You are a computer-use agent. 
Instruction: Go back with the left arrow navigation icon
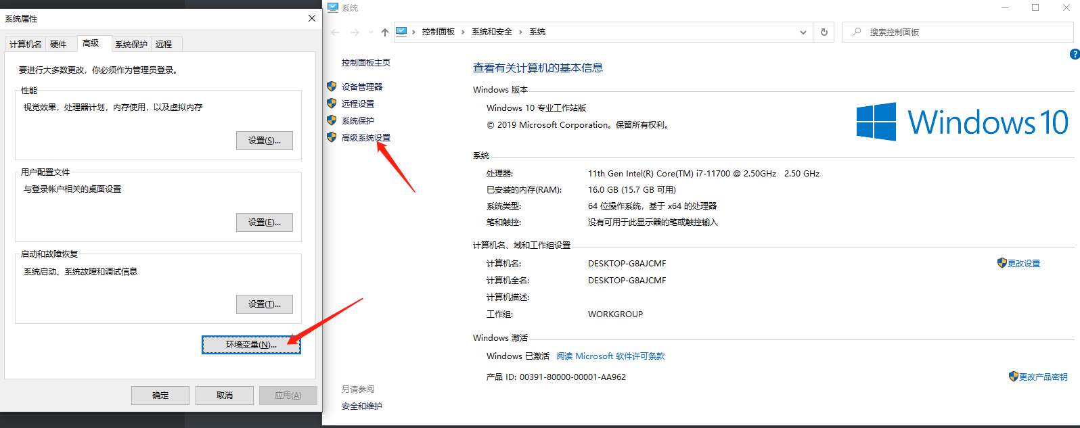click(x=336, y=32)
